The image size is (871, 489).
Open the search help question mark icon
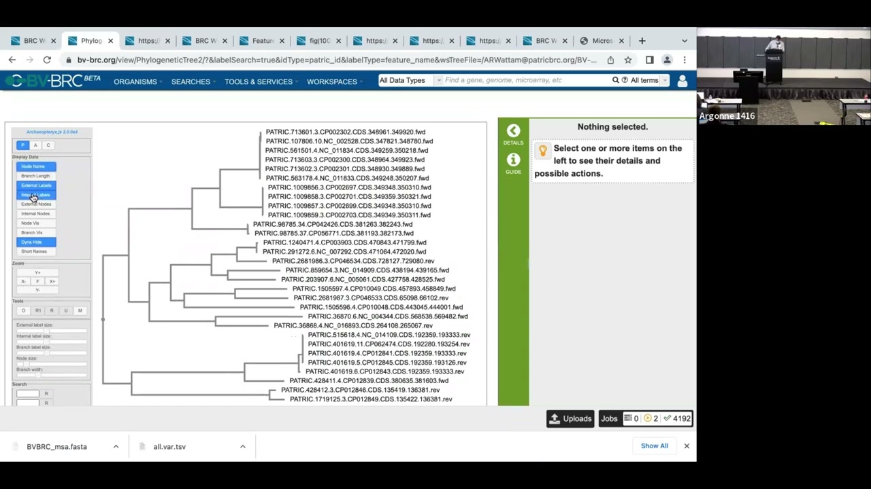tap(625, 80)
